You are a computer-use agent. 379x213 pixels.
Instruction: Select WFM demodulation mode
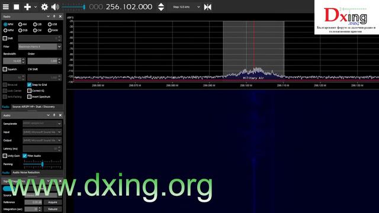(x=8, y=30)
